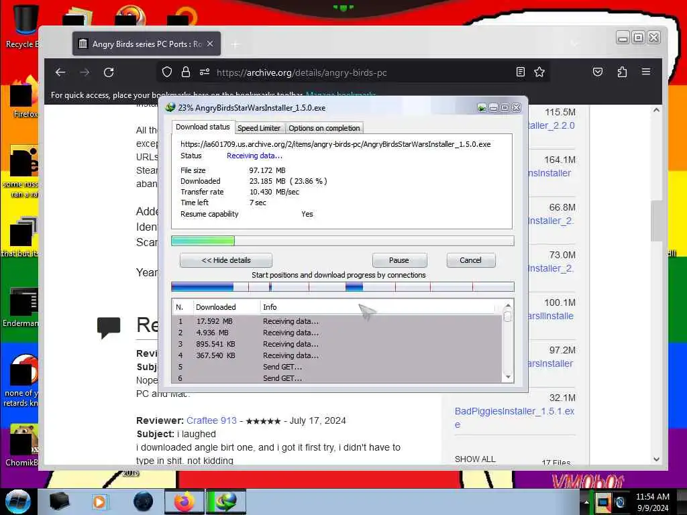Select Download status tab
687x515 pixels.
(203, 127)
